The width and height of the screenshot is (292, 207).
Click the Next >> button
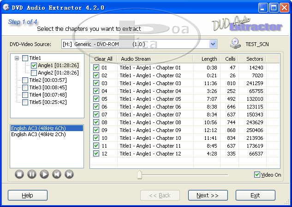tap(208, 195)
